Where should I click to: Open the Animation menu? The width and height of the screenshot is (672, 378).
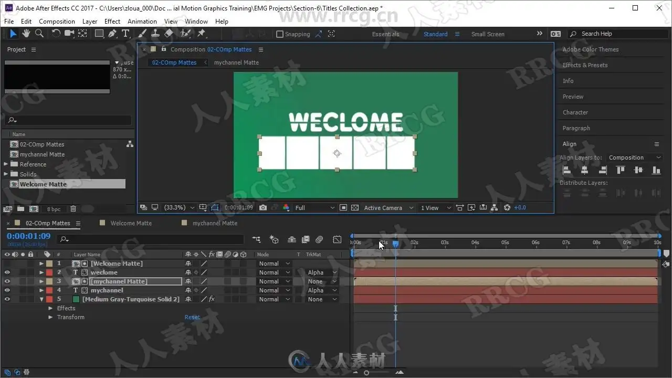(x=142, y=22)
